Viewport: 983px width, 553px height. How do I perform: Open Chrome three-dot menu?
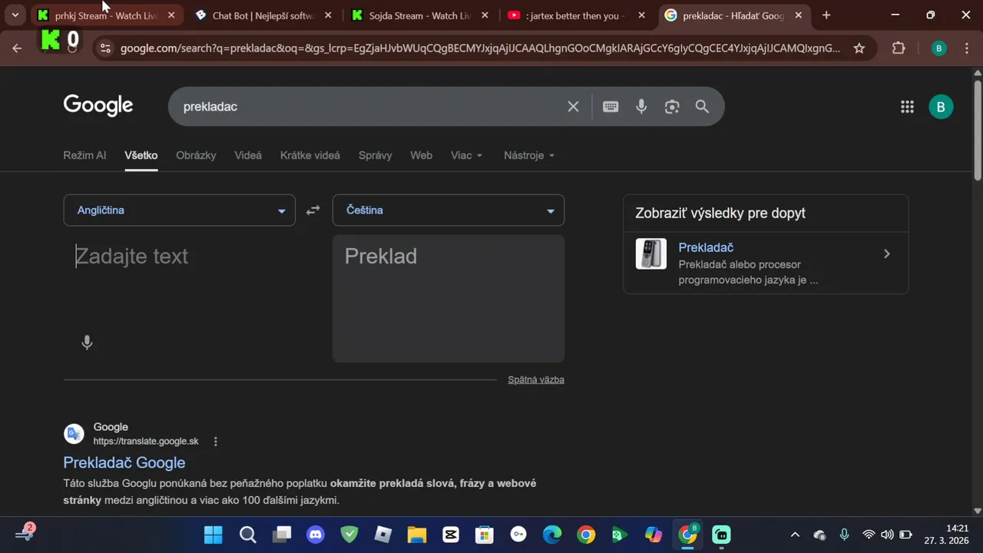967,48
